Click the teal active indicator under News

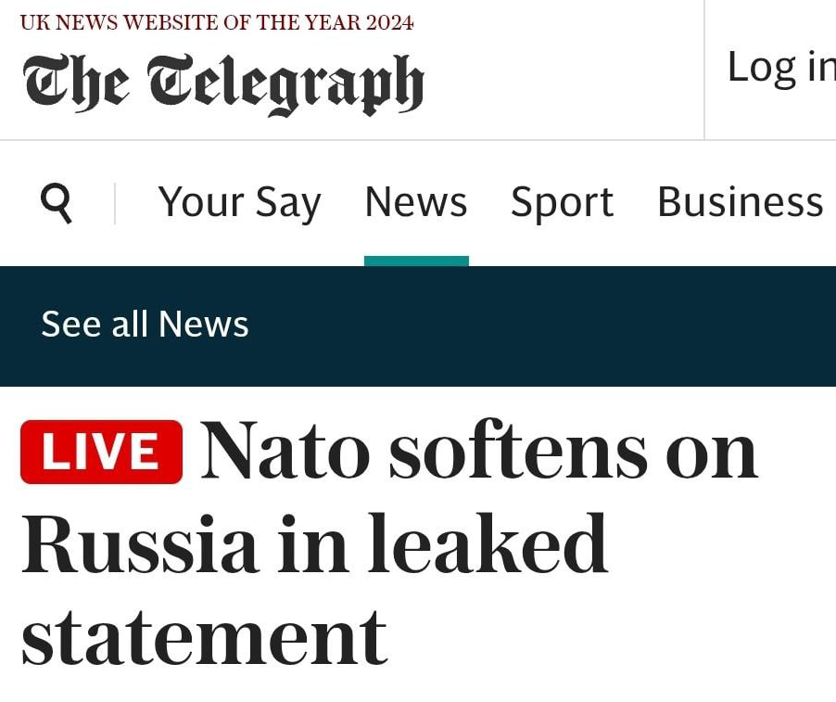(416, 261)
